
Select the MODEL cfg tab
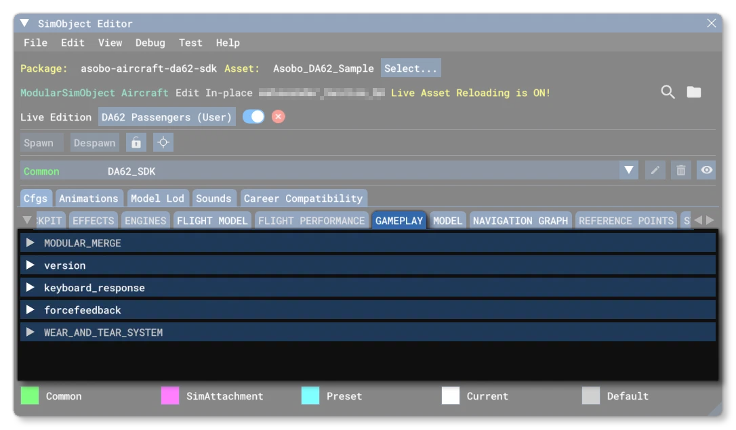(447, 220)
